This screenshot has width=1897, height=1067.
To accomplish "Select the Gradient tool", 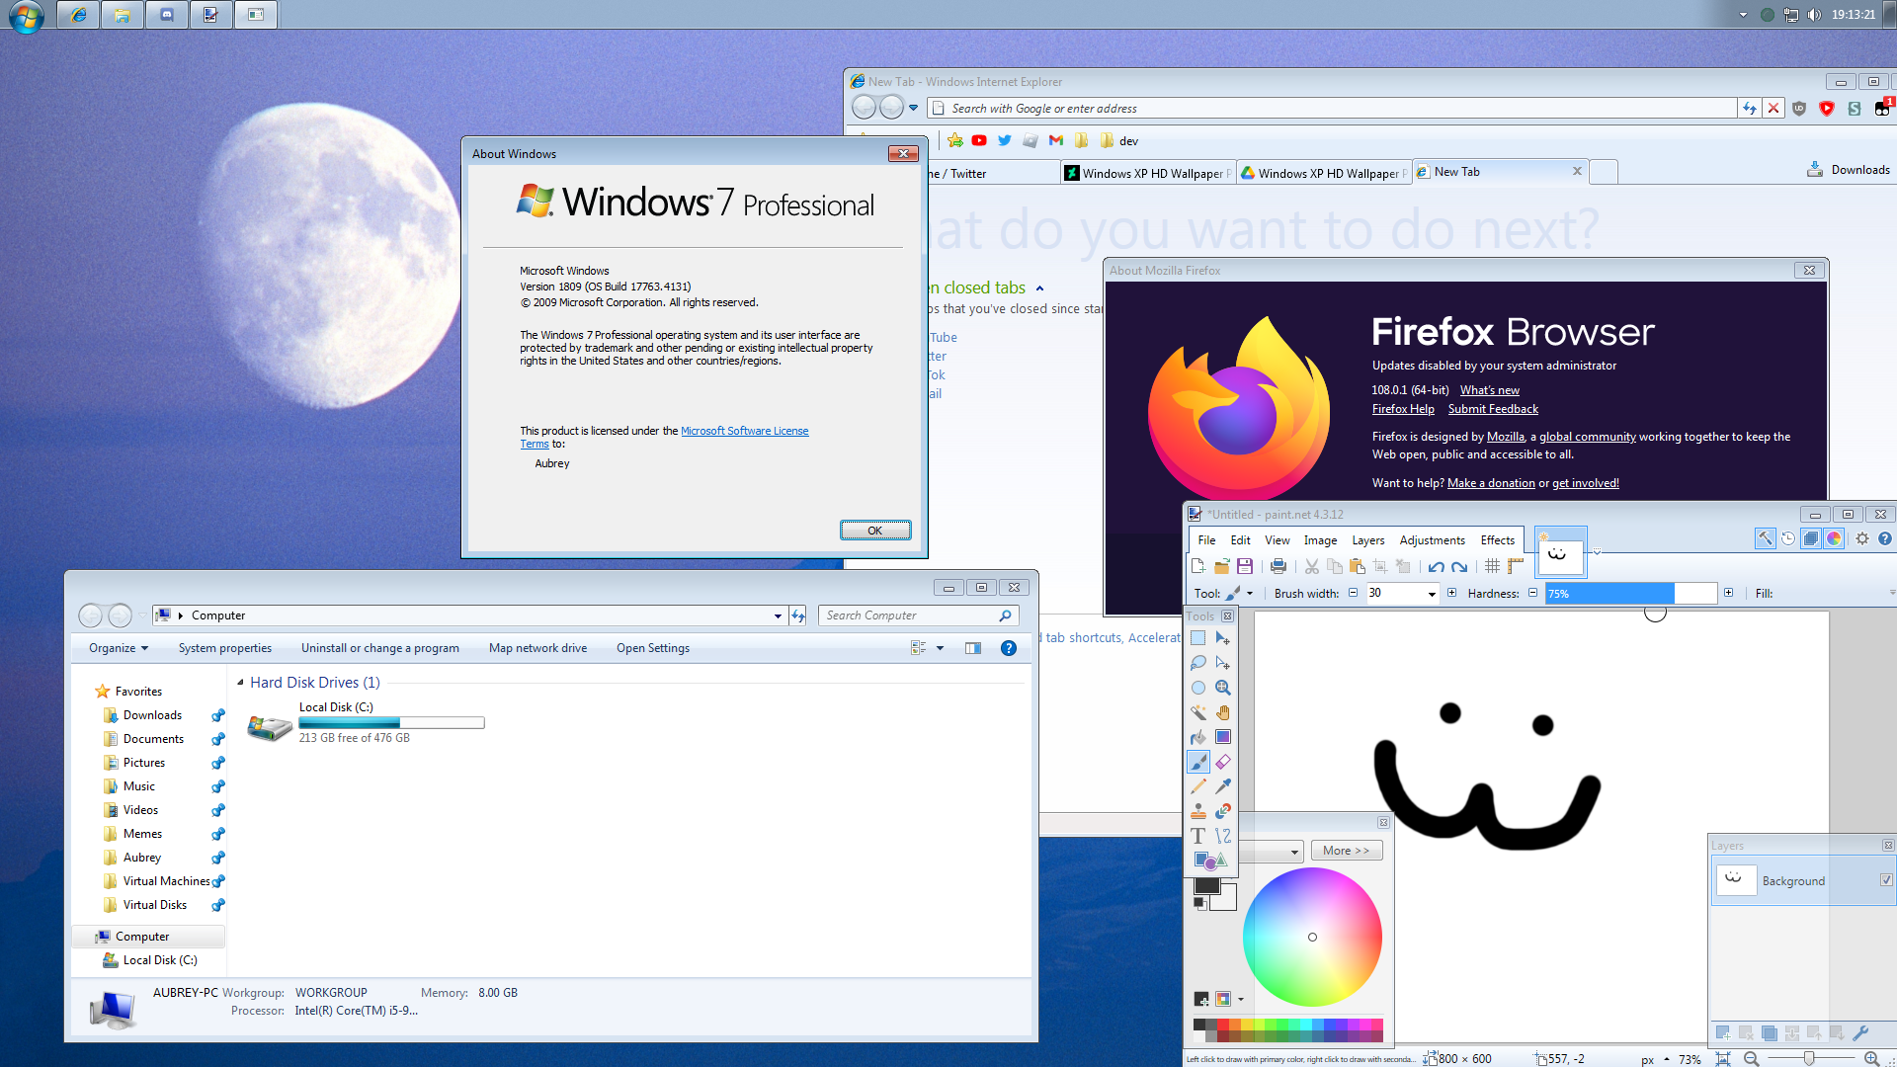I will pyautogui.click(x=1223, y=737).
